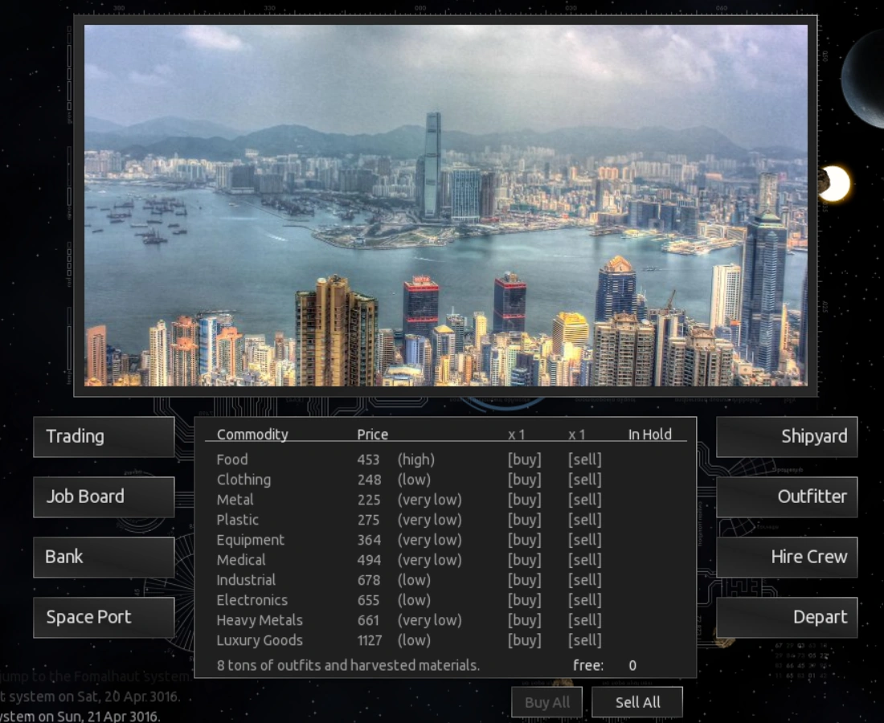Click the Clothing commodity name

[244, 480]
